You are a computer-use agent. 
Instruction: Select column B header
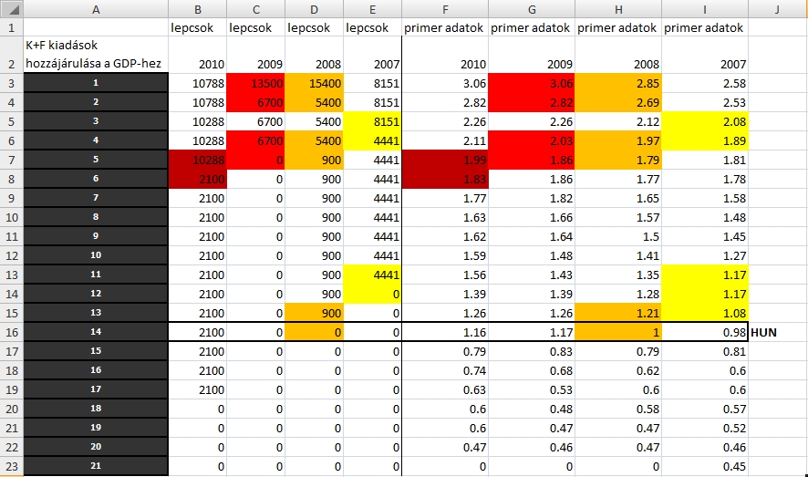point(197,8)
